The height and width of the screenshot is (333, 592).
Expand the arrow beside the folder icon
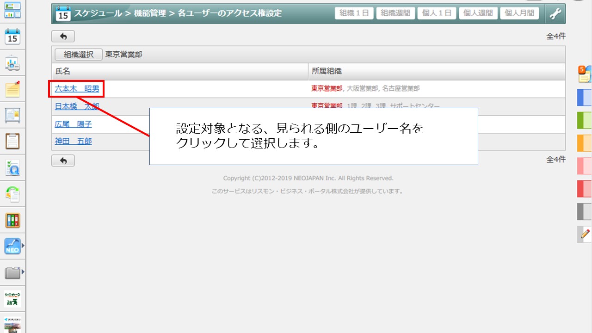pos(23,272)
